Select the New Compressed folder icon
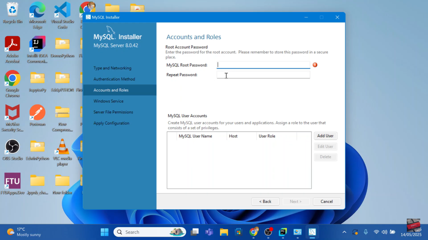 (62, 118)
